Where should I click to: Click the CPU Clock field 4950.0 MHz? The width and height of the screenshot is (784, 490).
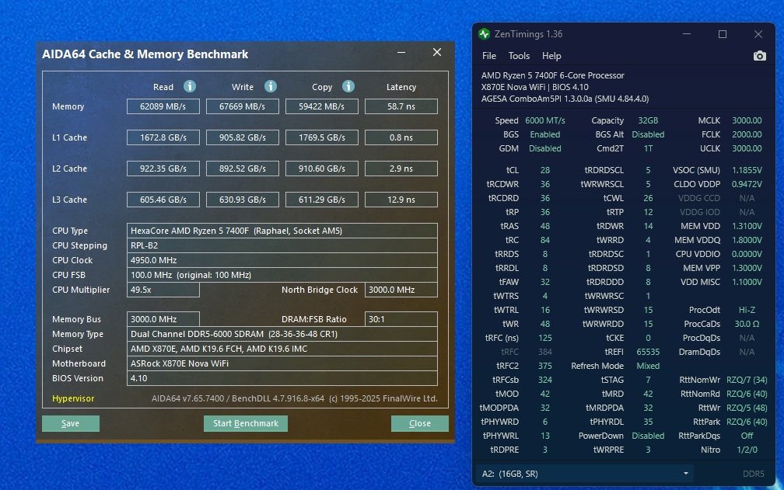tap(282, 260)
